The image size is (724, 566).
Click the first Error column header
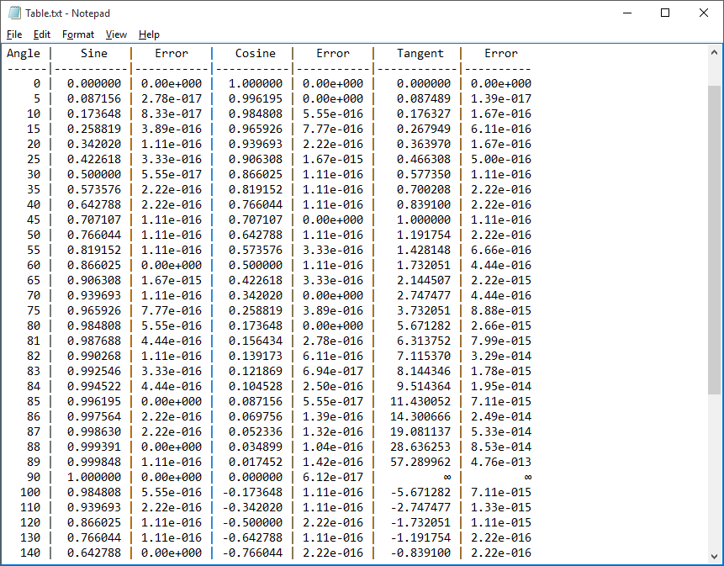click(172, 53)
